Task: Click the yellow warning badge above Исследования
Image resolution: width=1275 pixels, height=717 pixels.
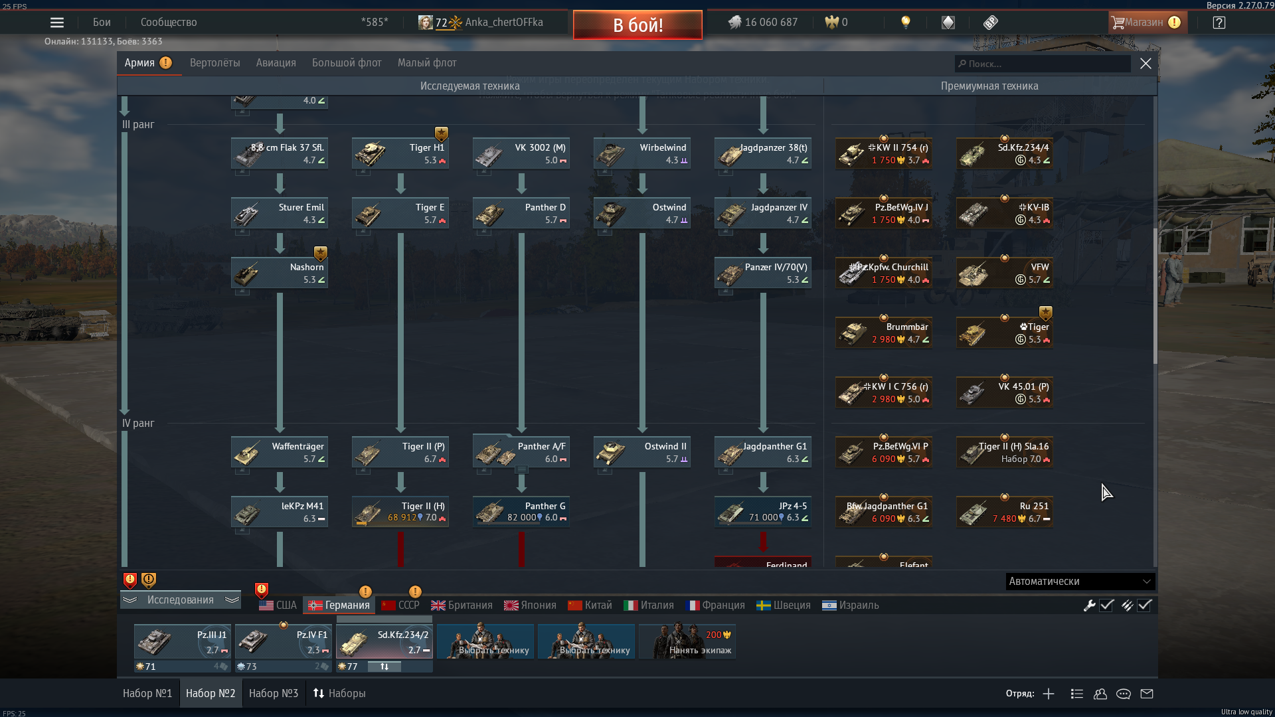Action: pyautogui.click(x=149, y=580)
